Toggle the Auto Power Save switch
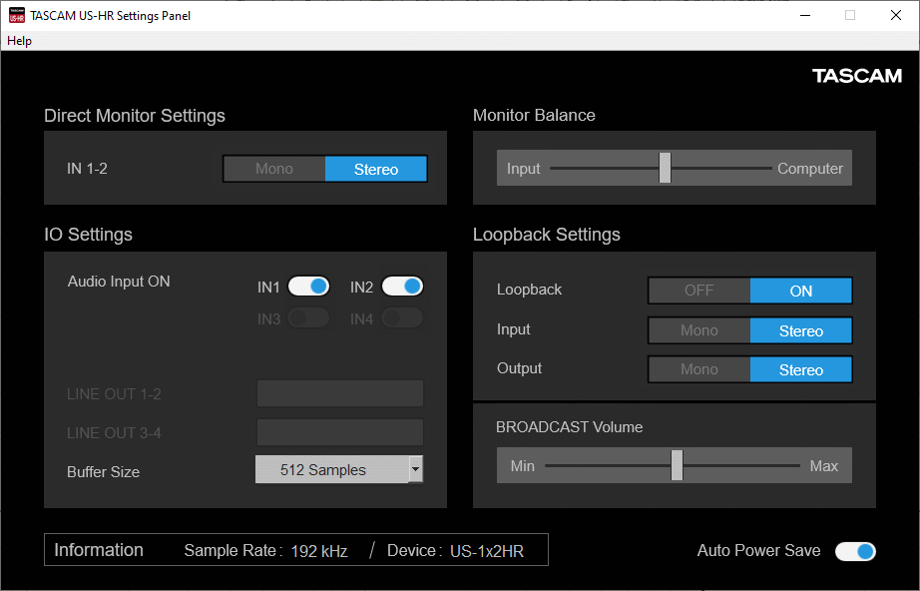The width and height of the screenshot is (920, 591). coord(855,551)
